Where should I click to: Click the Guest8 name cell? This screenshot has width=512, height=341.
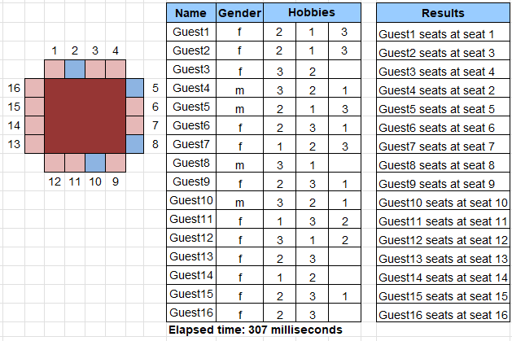click(x=191, y=163)
